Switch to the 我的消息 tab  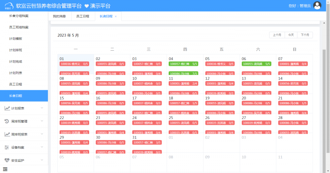[x=59, y=16]
